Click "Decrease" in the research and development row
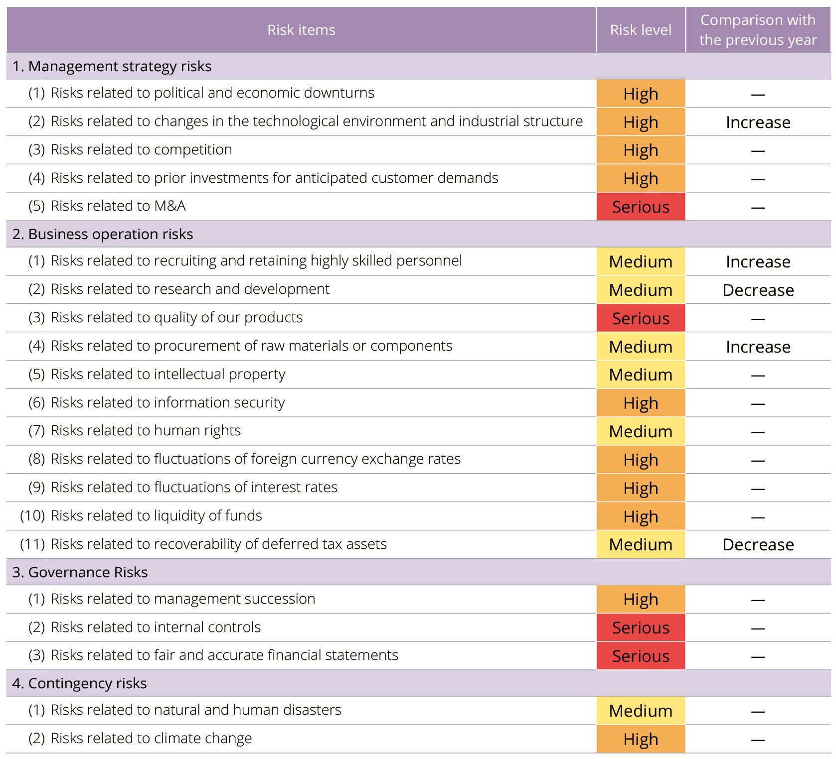The image size is (836, 759). [x=758, y=290]
